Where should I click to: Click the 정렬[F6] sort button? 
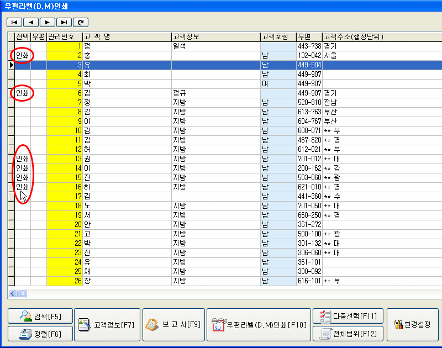click(x=40, y=334)
